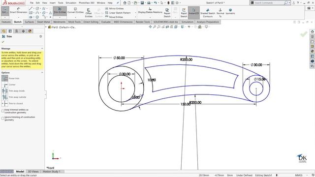
Task: Enable Ignore trimming of construction geometry
Action: [3, 118]
